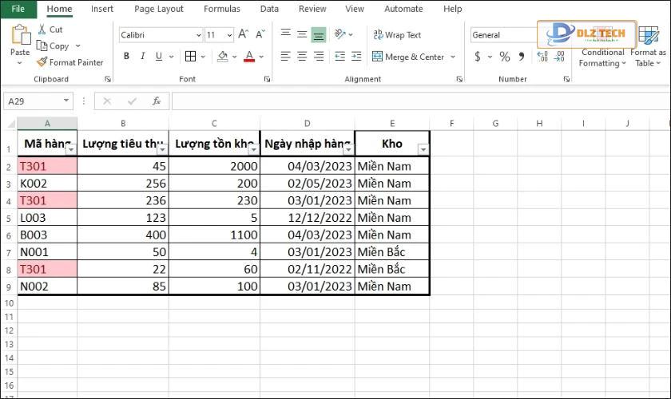Click the Cut scissors icon
Viewport: 671px width, 399px height.
pos(42,29)
